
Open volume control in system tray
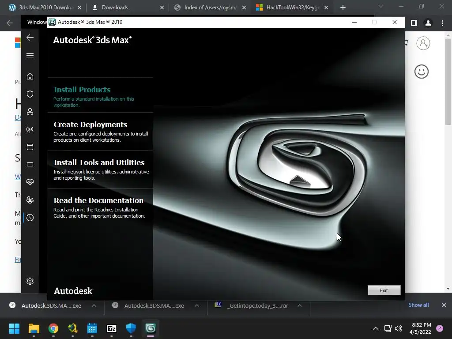[x=399, y=328]
